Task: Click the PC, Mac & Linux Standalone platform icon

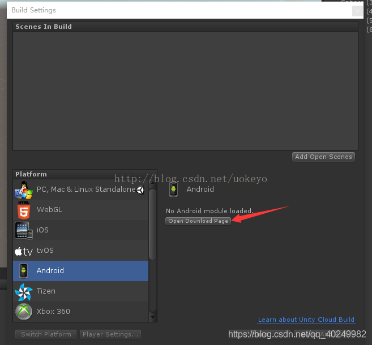Action: pyautogui.click(x=23, y=190)
